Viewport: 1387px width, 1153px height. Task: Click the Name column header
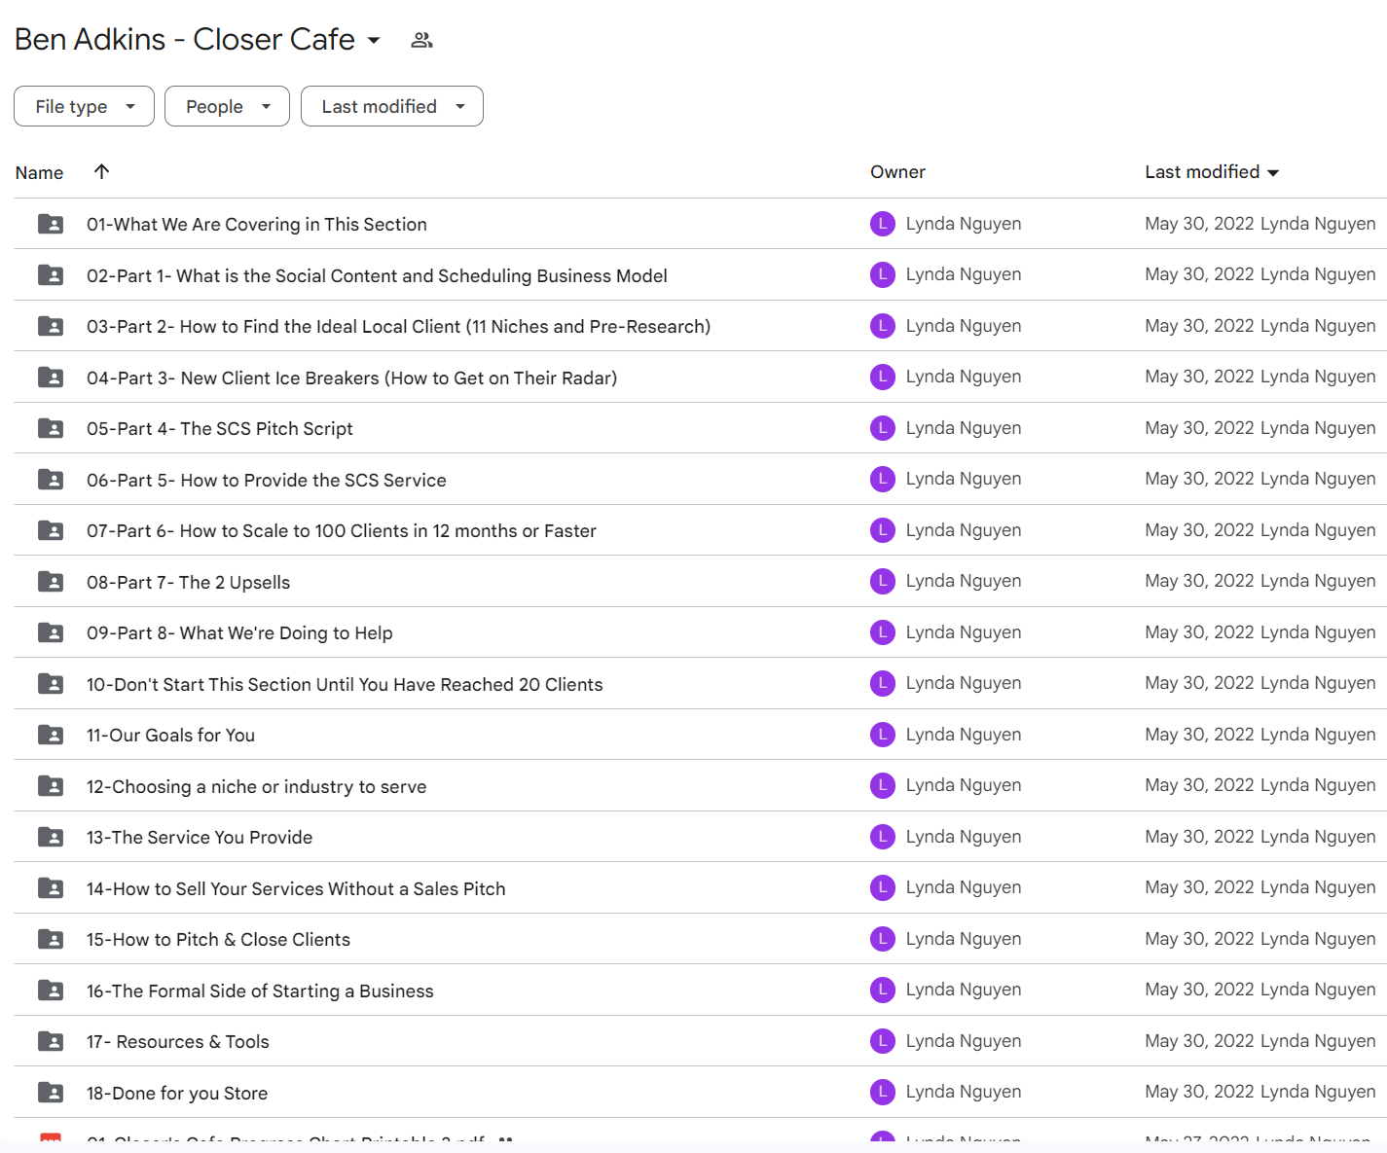click(x=39, y=172)
